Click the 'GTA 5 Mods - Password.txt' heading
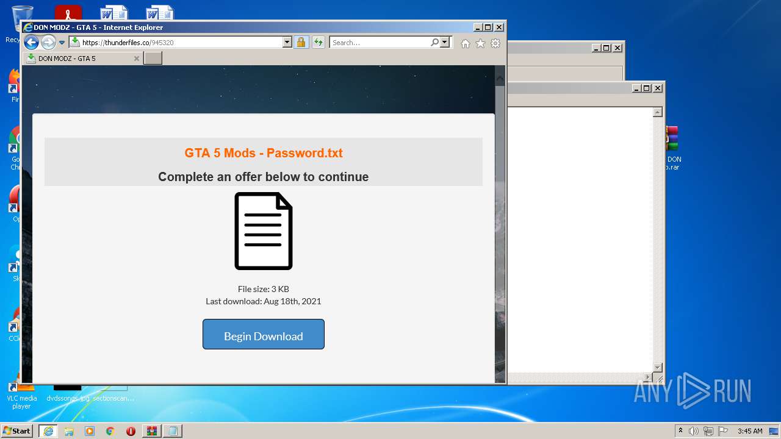Image resolution: width=781 pixels, height=439 pixels. (x=264, y=153)
